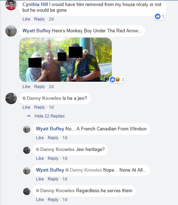Click the chevron arrow next to Hide 22 Replies
The height and width of the screenshot is (205, 178).
point(29,116)
